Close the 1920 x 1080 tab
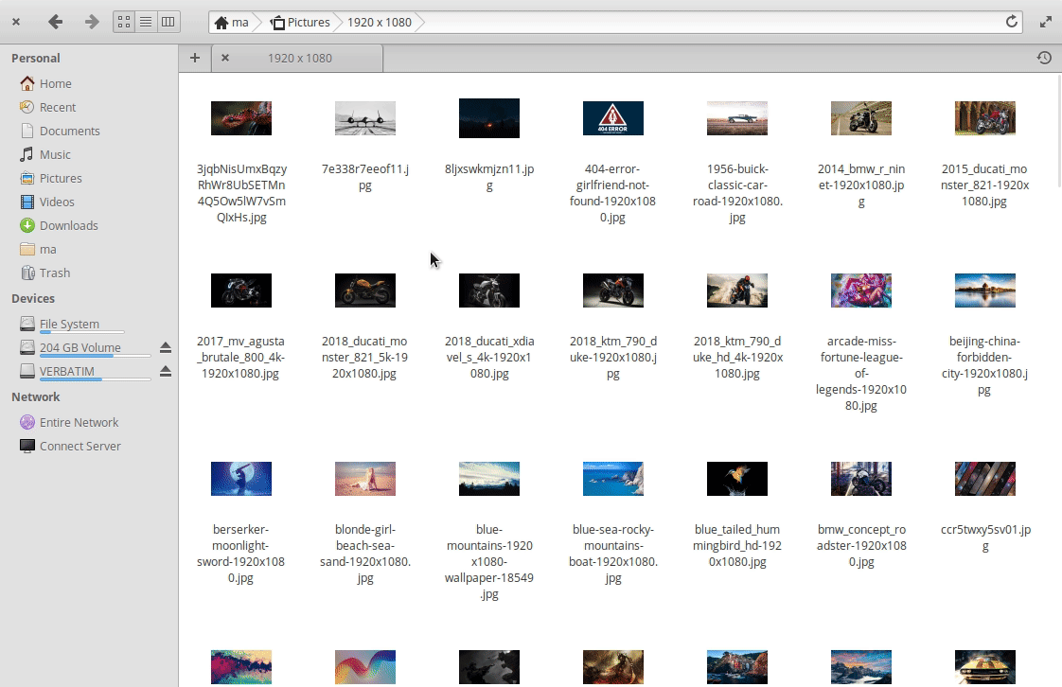 (x=225, y=59)
